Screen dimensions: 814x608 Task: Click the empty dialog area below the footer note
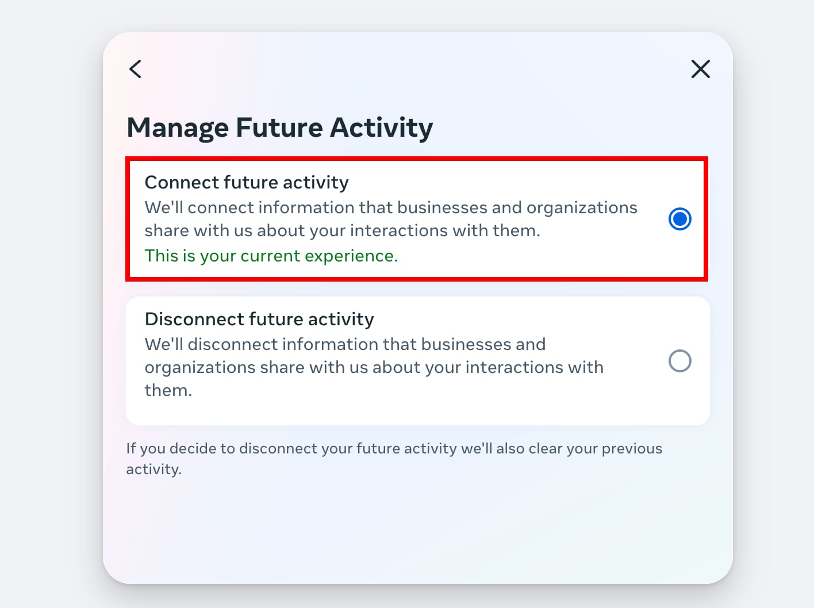(417, 529)
